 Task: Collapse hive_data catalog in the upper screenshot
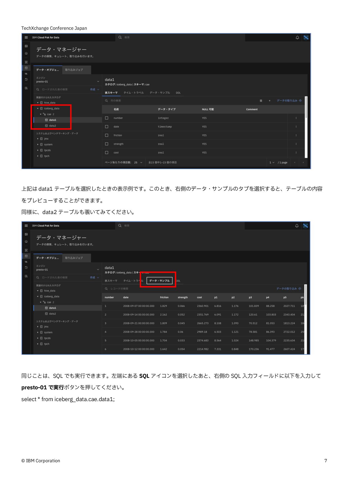click(x=38, y=103)
